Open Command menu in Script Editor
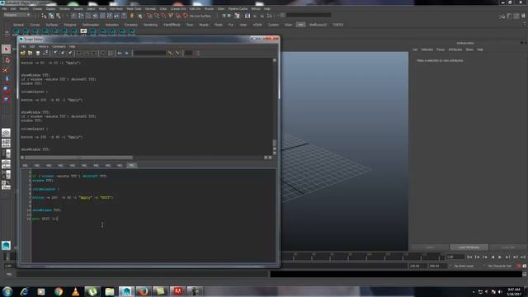 click(x=59, y=46)
